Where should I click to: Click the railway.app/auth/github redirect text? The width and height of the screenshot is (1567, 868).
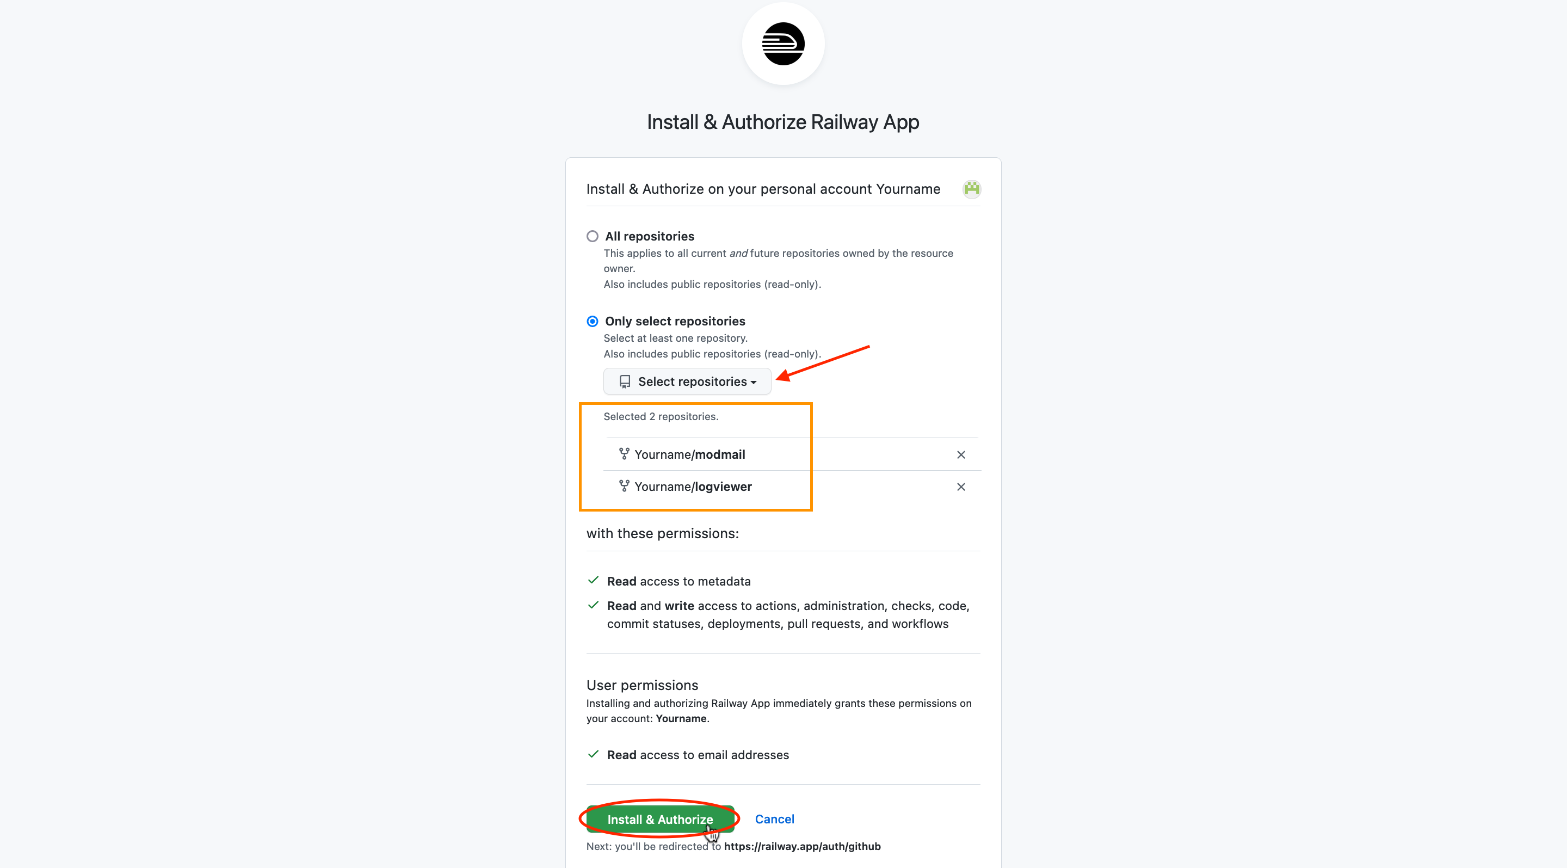[x=803, y=846]
